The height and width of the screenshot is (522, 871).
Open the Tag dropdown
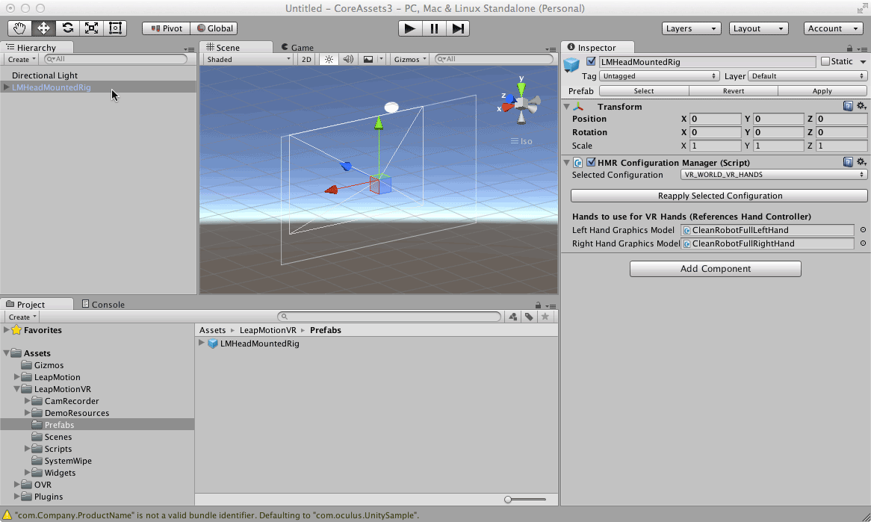click(x=660, y=76)
